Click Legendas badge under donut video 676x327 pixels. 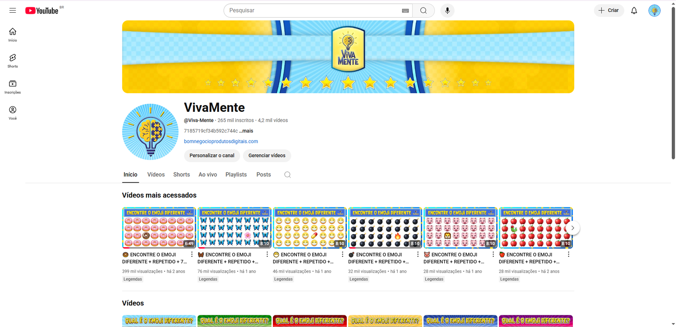(133, 279)
